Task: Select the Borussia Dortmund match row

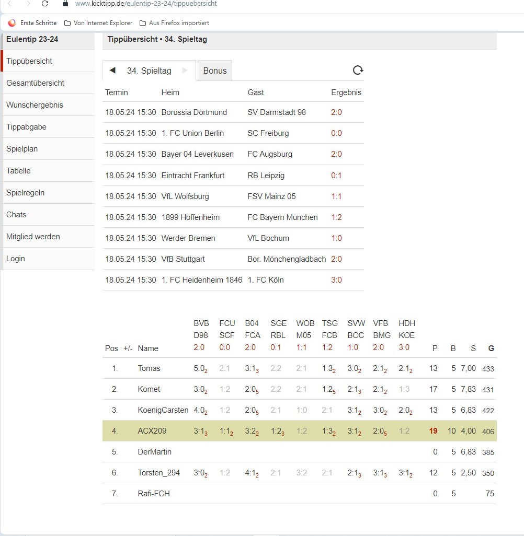Action: coord(233,112)
